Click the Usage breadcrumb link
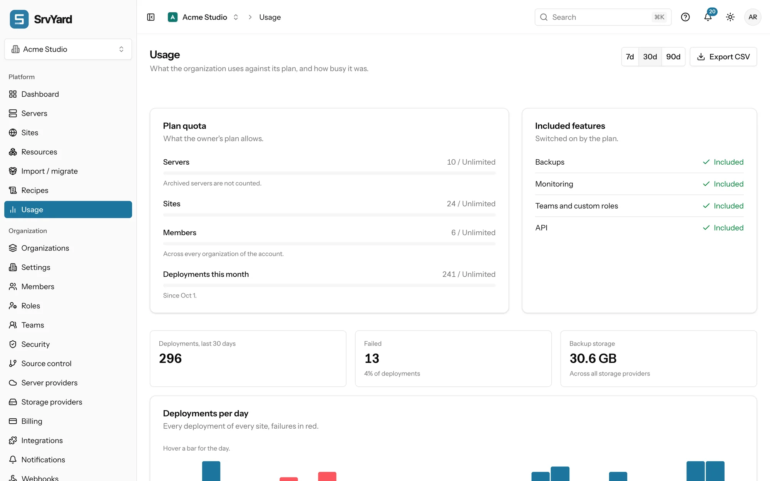Screen dimensions: 770x481 [x=270, y=17]
